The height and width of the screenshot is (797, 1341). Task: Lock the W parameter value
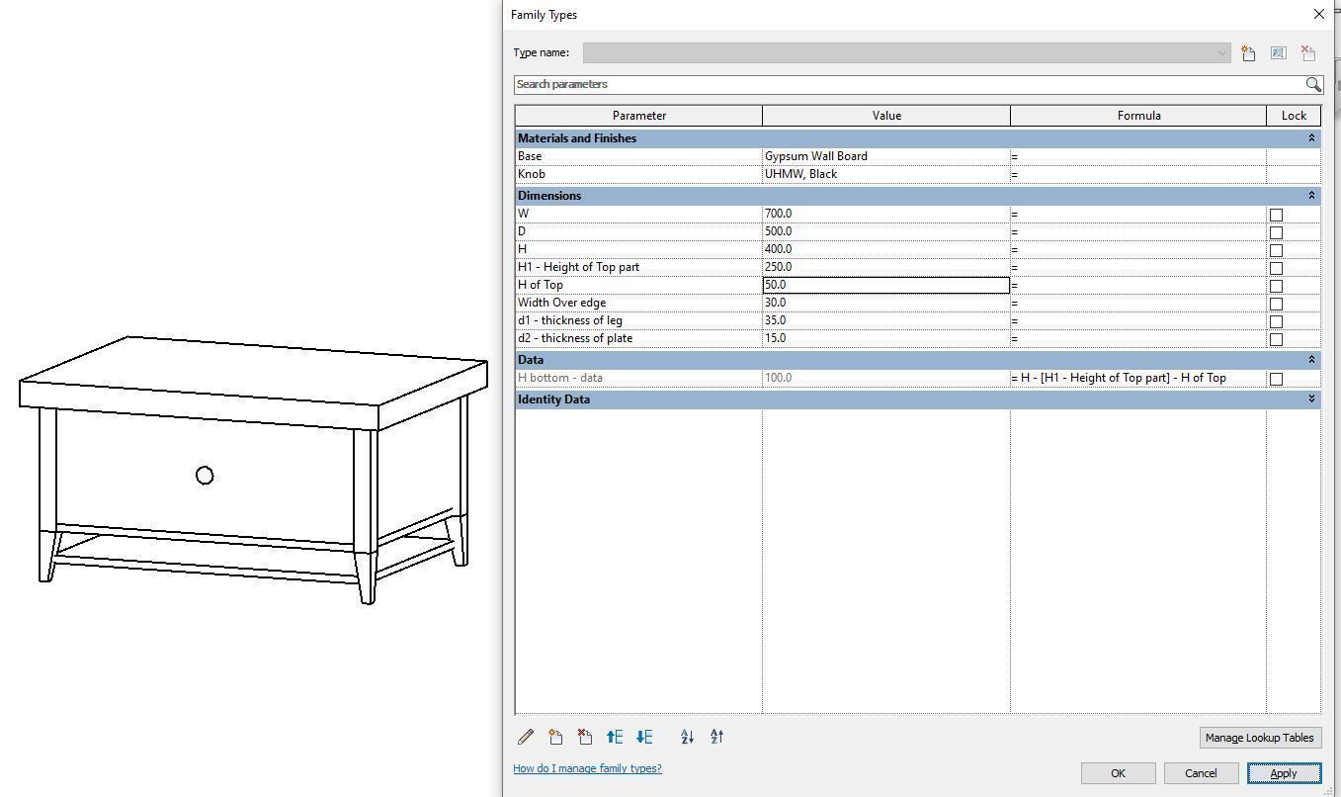point(1276,214)
